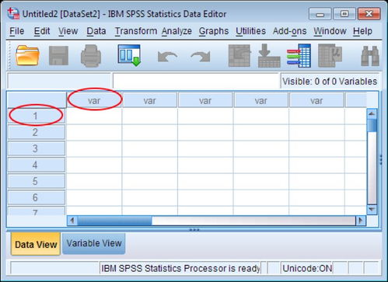388x282 pixels.
Task: Select row header number 1
Action: pyautogui.click(x=36, y=116)
